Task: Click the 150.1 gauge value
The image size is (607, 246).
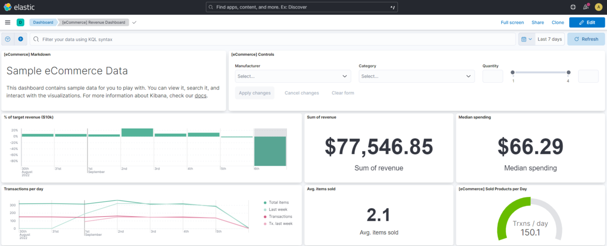Action: [x=531, y=232]
